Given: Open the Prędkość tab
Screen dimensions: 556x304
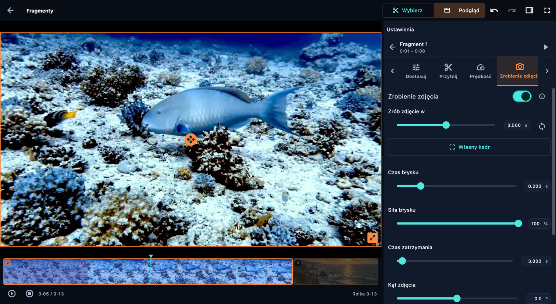Looking at the screenshot, I should click(480, 71).
